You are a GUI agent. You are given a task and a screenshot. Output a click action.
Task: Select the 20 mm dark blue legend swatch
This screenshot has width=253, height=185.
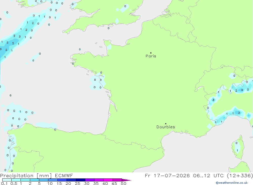[71, 180]
